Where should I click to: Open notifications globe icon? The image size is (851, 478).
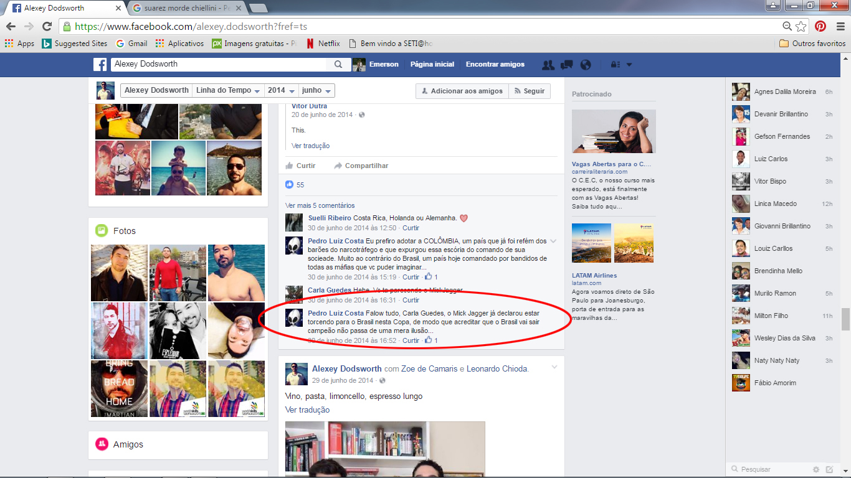pyautogui.click(x=585, y=64)
